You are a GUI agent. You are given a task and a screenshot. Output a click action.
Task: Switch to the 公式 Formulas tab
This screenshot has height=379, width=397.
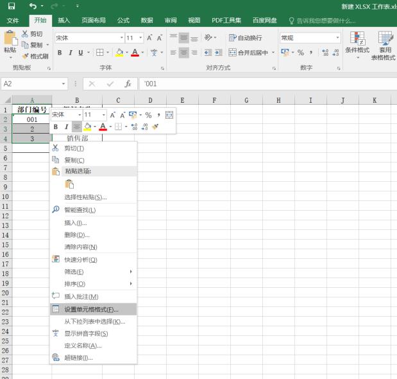pyautogui.click(x=123, y=21)
